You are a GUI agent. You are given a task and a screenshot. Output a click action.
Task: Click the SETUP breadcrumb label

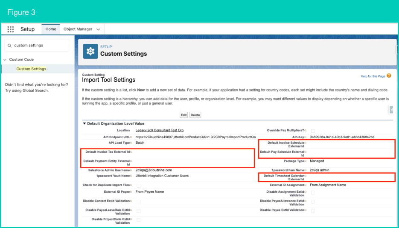coord(106,47)
